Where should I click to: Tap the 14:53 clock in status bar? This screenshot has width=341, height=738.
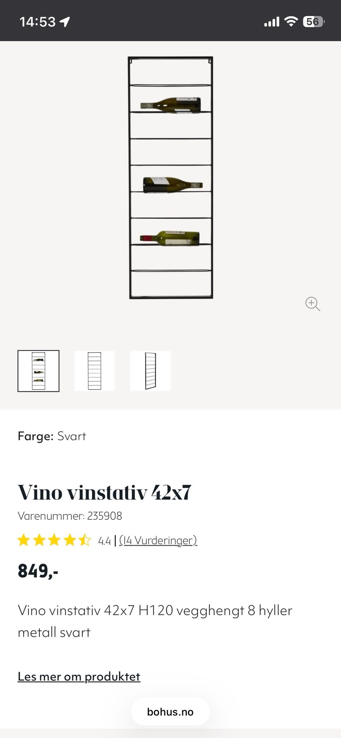38,22
